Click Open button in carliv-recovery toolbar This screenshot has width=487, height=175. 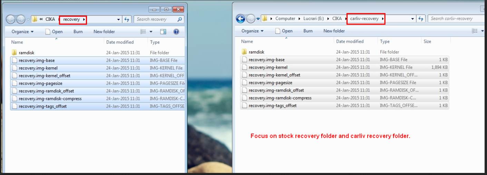click(x=284, y=31)
